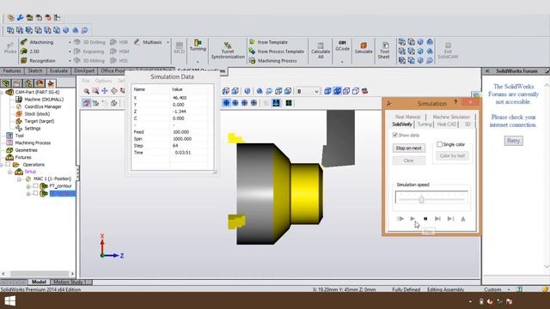The image size is (550, 309).
Task: Click the wrench icon in top toolbar
Action: (21, 17)
